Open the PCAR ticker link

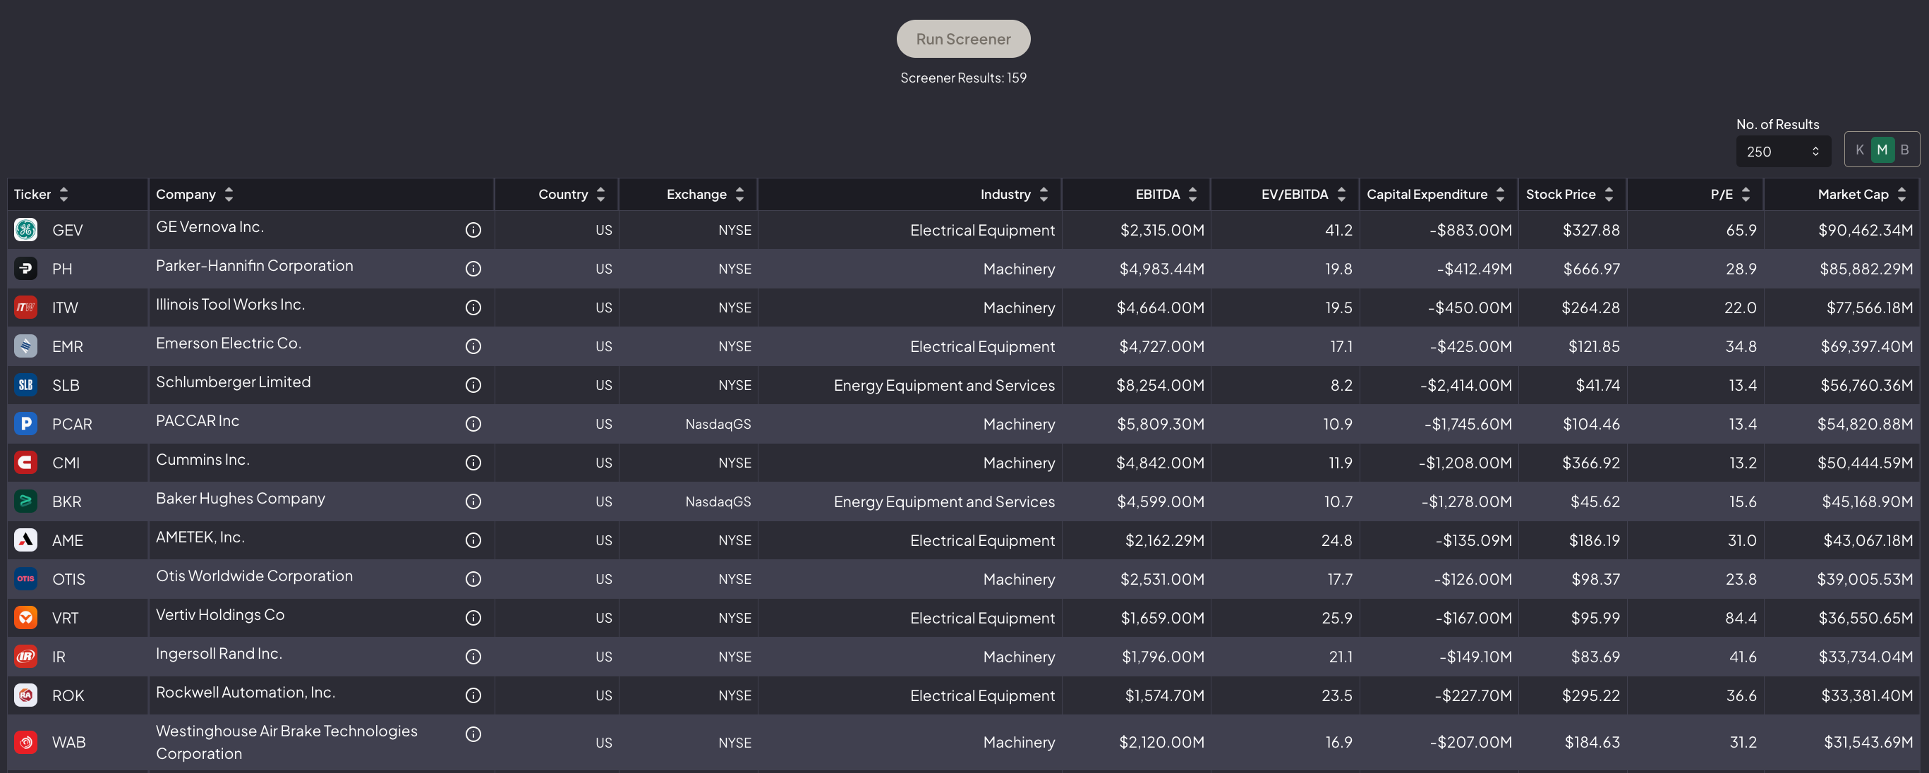click(72, 425)
